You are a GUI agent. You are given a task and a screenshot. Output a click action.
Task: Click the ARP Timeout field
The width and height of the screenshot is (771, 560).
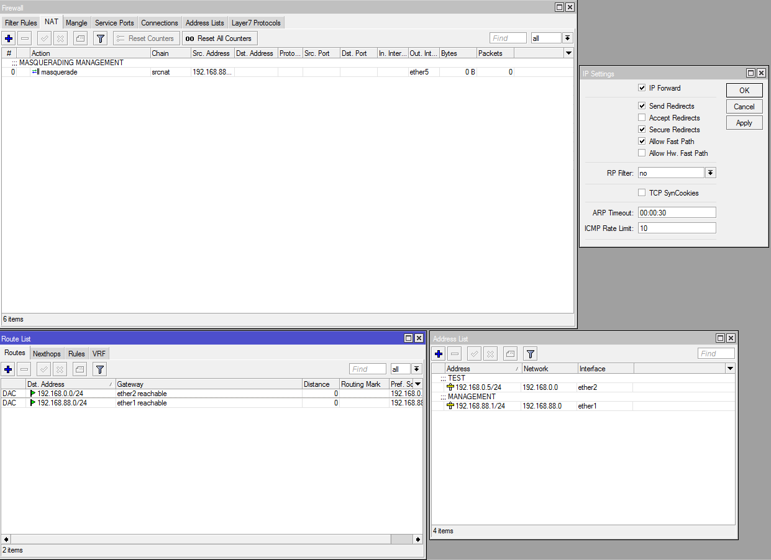(x=677, y=212)
